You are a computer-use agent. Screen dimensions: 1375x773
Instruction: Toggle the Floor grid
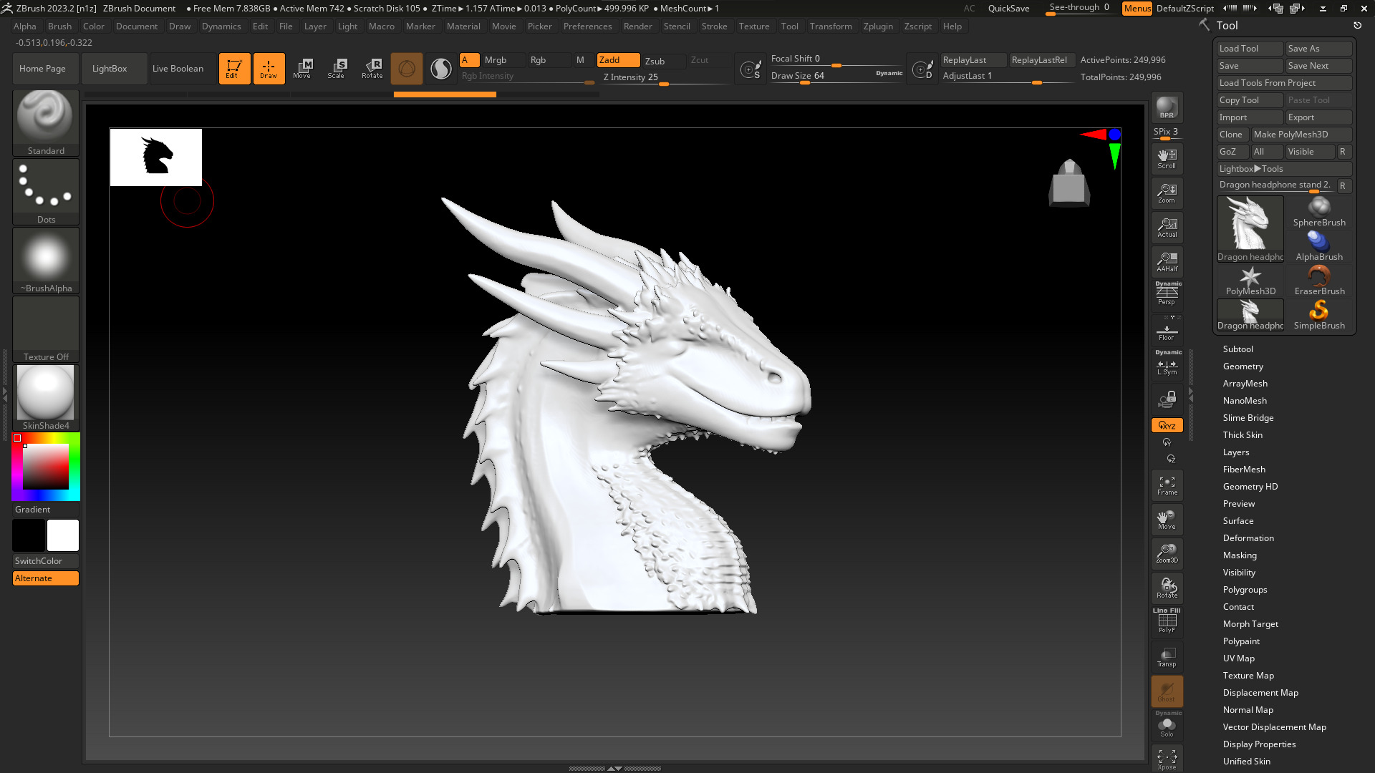[x=1167, y=330]
